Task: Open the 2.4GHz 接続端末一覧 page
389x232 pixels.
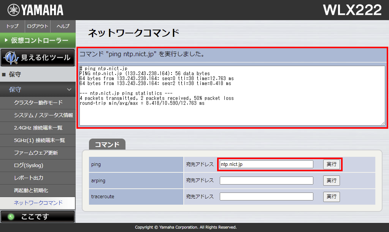Action: click(38, 128)
